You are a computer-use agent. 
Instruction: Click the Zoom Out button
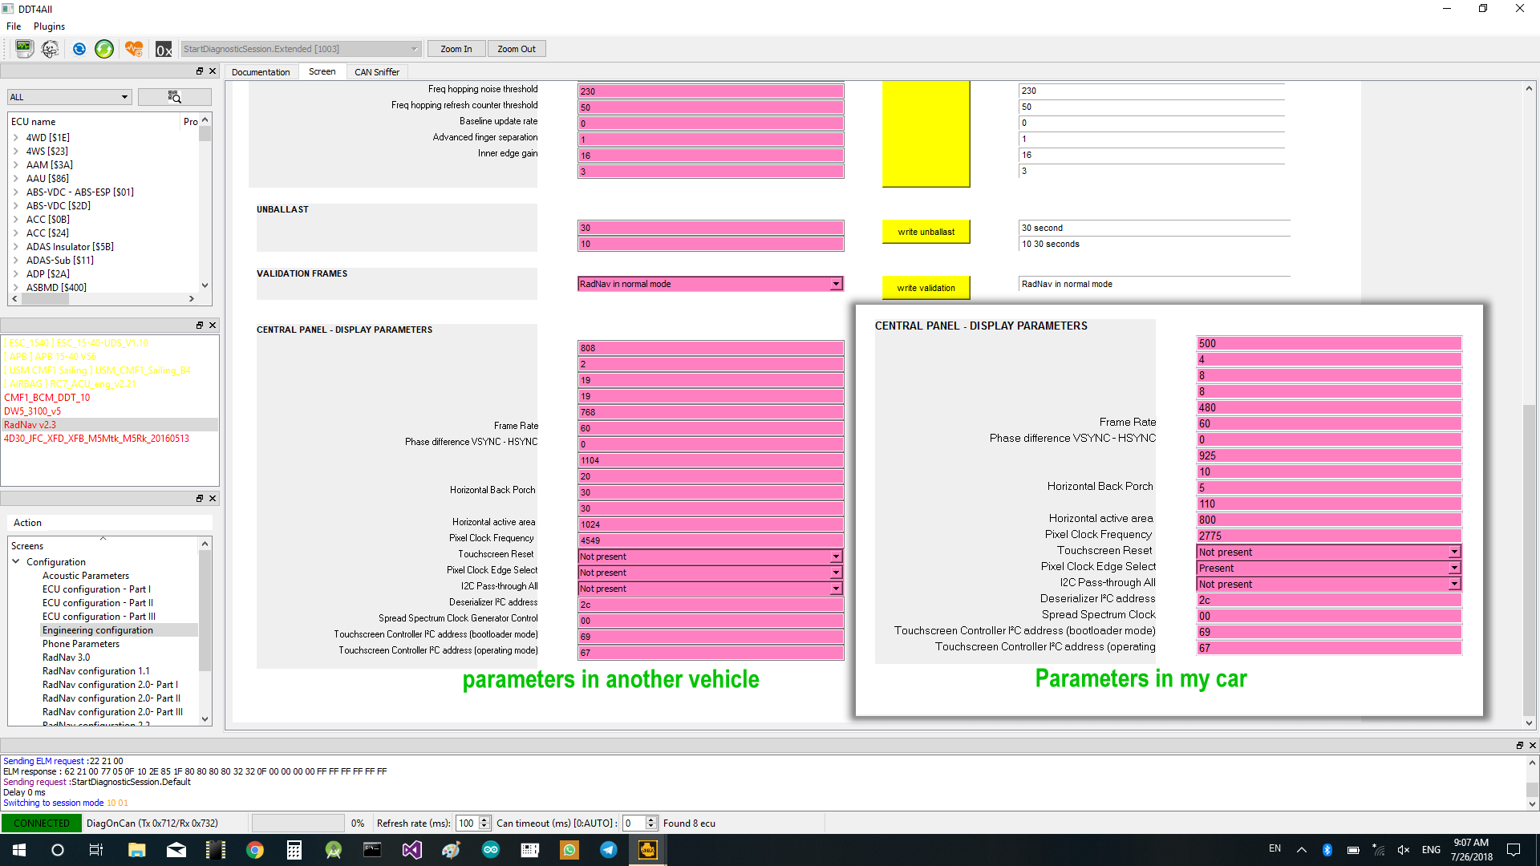517,49
